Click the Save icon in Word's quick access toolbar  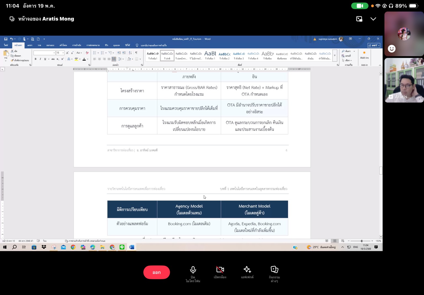[6, 39]
